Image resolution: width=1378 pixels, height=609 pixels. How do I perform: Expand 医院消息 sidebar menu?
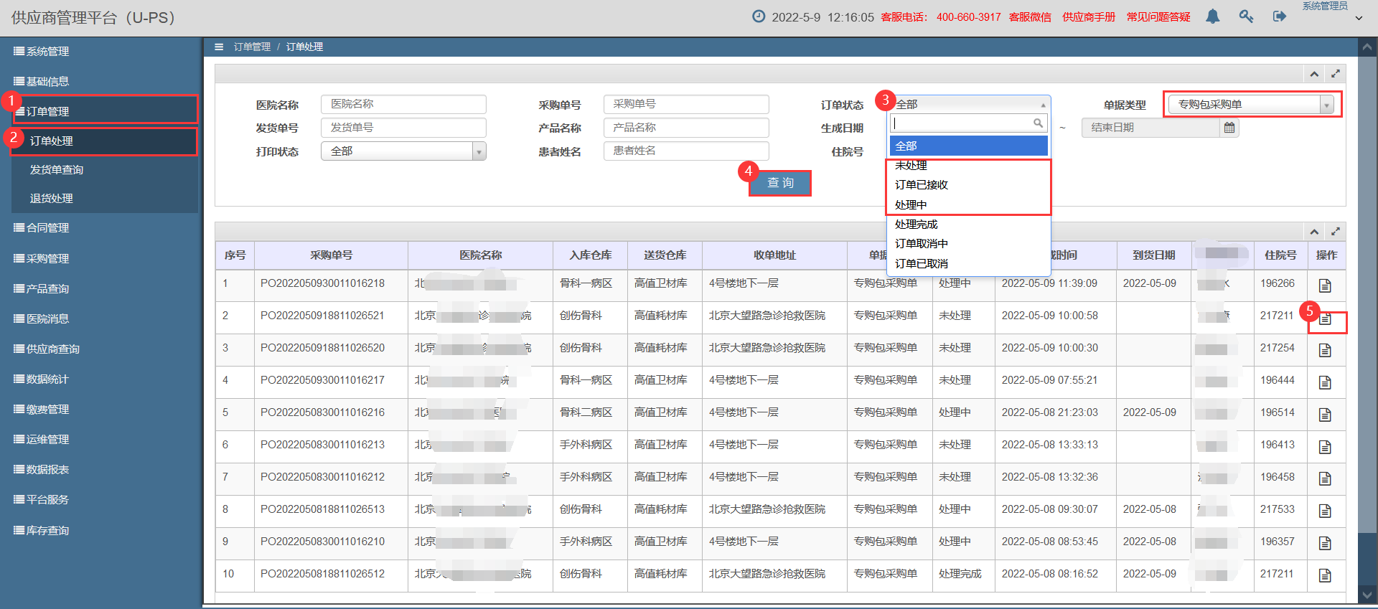100,319
